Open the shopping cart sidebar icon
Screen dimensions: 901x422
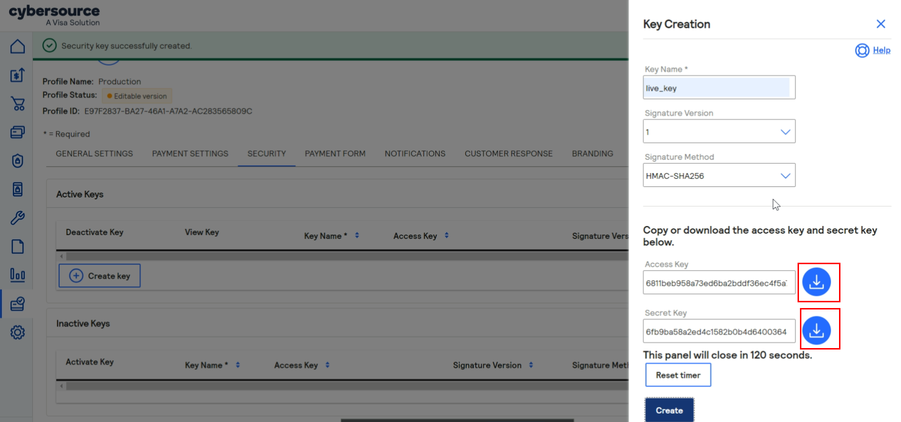coord(18,103)
